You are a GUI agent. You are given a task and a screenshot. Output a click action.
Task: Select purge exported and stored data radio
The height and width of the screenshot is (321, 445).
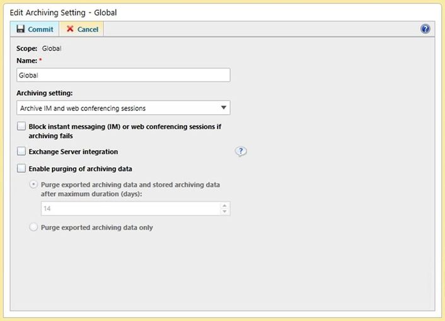tap(34, 185)
